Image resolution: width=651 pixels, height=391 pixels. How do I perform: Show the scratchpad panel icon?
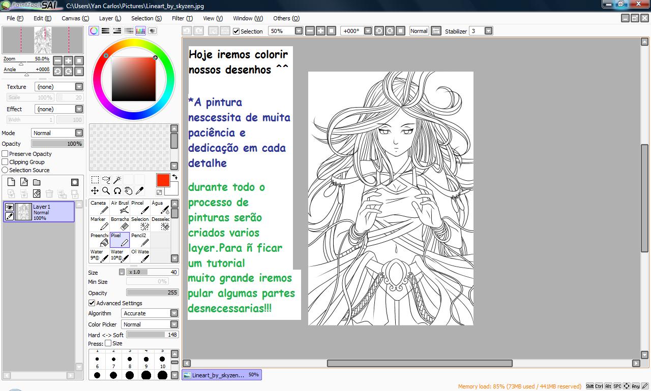click(152, 31)
